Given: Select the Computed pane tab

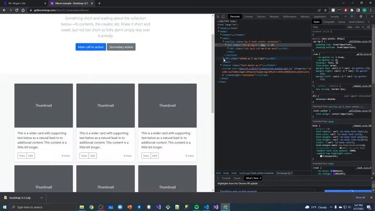Looking at the screenshot, I should (x=329, y=22).
